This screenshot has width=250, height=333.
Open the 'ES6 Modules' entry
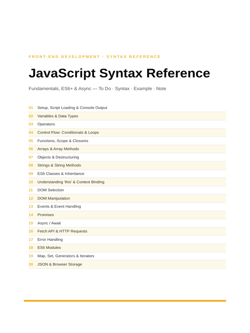click(127, 248)
